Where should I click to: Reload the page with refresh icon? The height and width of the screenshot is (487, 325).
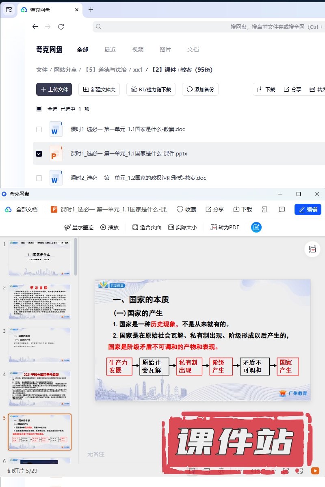tap(61, 27)
